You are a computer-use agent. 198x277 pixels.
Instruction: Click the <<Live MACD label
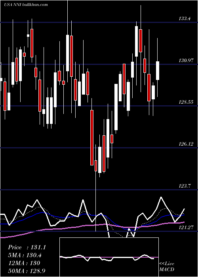pos(167,266)
